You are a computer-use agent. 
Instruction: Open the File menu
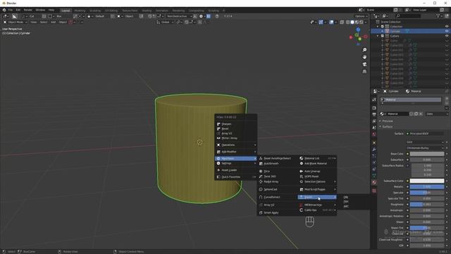tap(11, 10)
